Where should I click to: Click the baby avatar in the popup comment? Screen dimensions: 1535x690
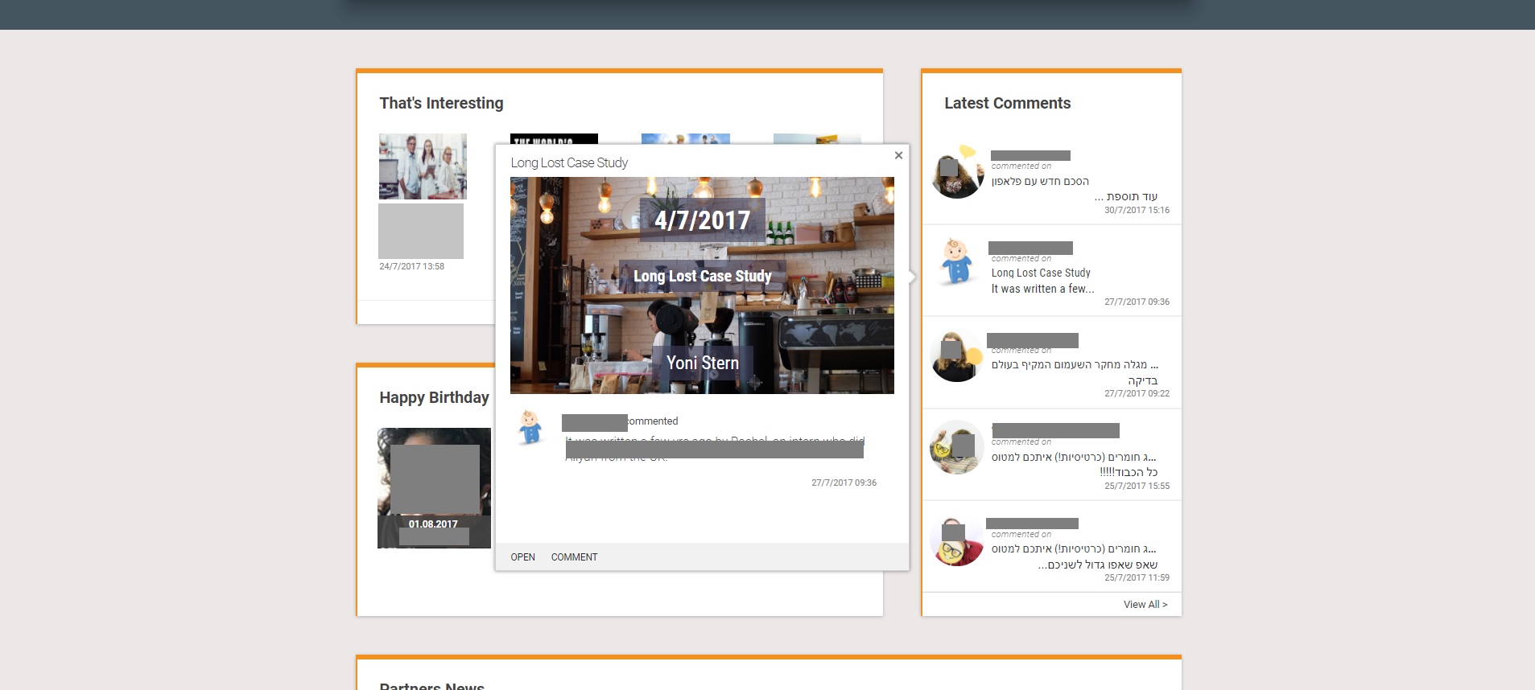[x=530, y=427]
